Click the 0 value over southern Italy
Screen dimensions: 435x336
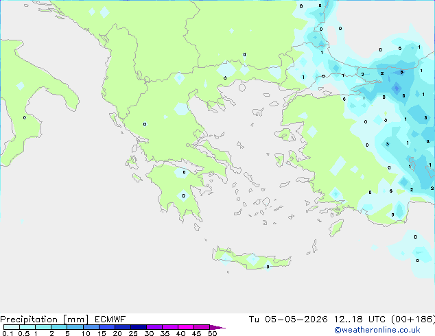(x=25, y=118)
